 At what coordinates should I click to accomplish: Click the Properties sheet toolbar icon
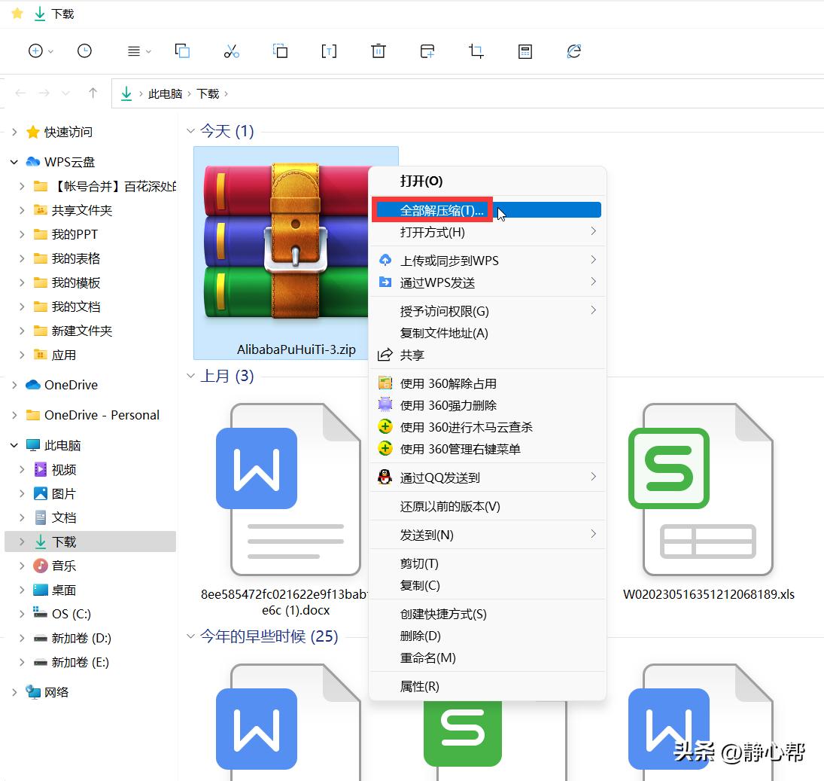[525, 51]
